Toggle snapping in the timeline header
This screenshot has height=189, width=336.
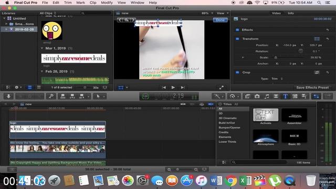tap(211, 104)
